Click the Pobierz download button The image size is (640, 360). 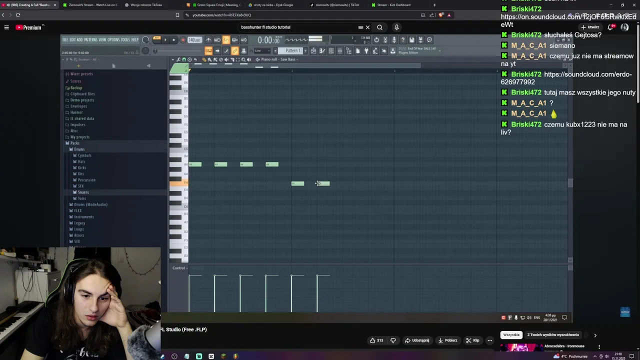[447, 340]
